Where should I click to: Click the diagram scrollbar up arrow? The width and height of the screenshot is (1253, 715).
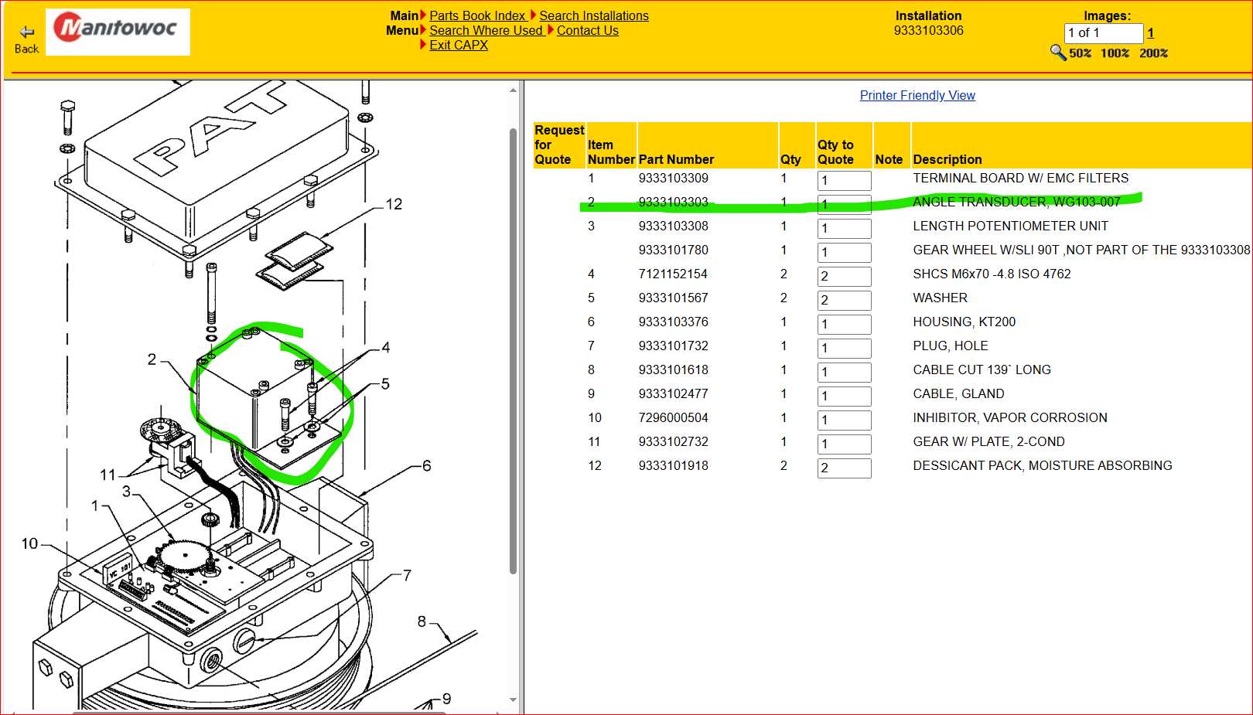point(513,90)
